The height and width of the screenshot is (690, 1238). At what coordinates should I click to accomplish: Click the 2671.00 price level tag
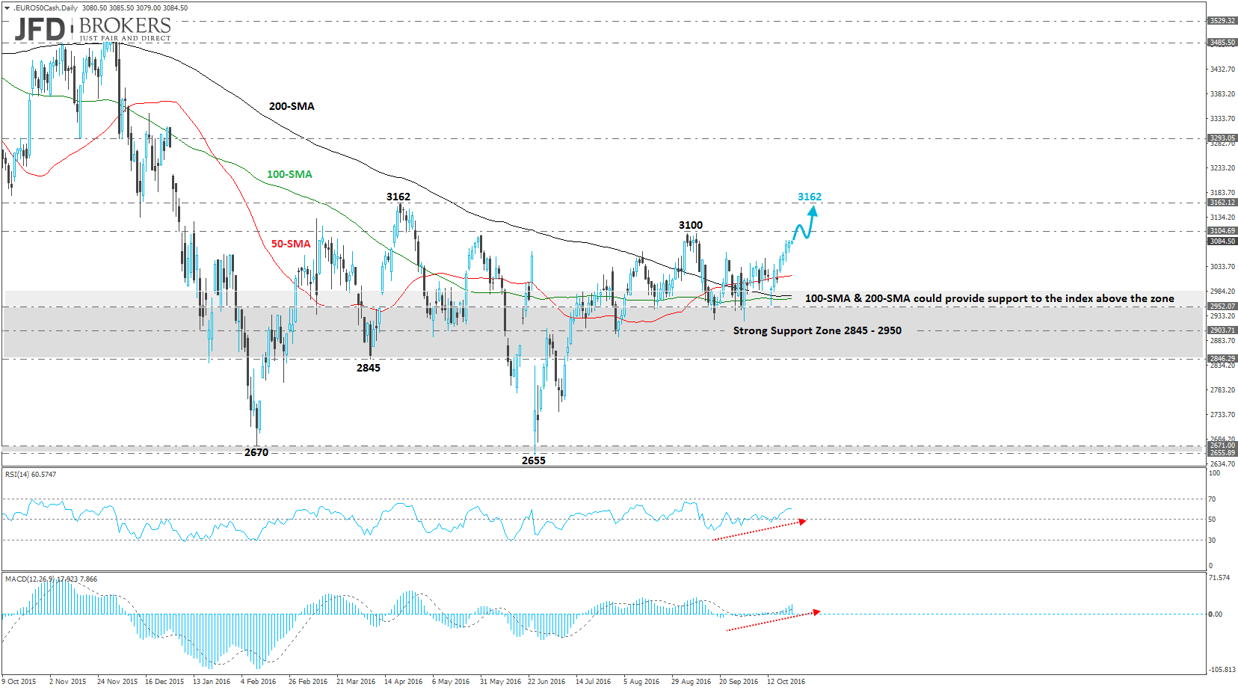pyautogui.click(x=1222, y=446)
